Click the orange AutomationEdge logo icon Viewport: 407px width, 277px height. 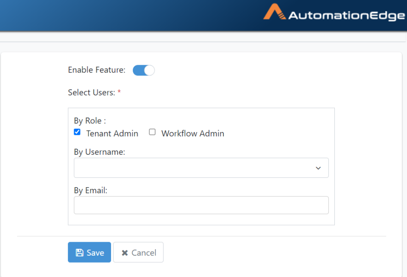[274, 12]
